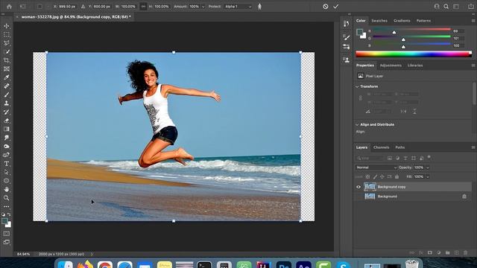
Task: Click the Home icon in options bar
Action: [x=9, y=7]
